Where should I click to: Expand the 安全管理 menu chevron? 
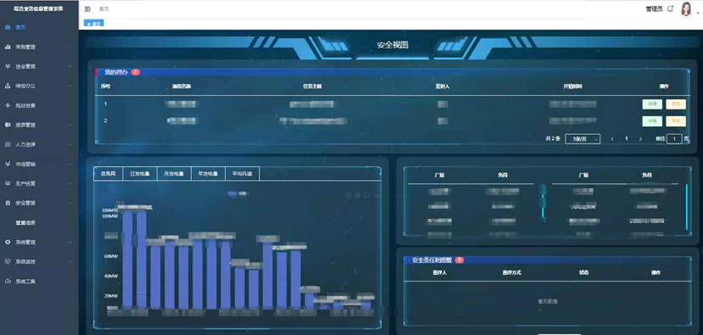point(70,204)
